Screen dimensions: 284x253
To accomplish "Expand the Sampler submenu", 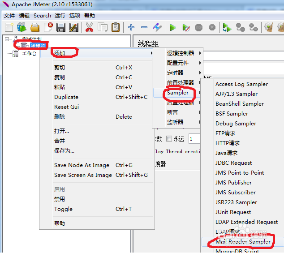I will tap(177, 93).
